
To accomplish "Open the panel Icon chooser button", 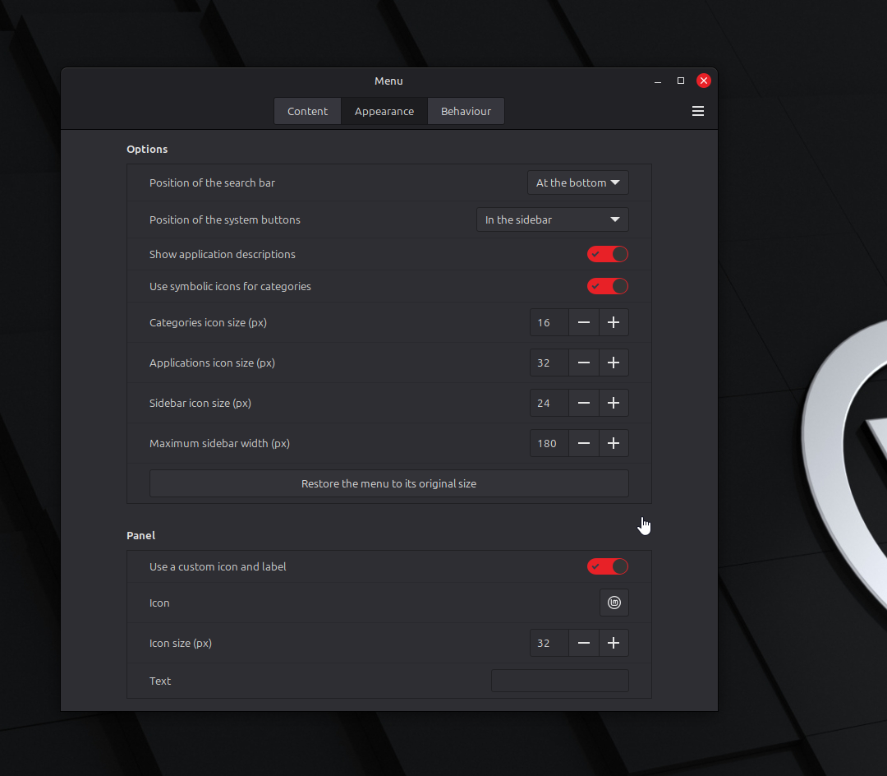I will click(614, 603).
